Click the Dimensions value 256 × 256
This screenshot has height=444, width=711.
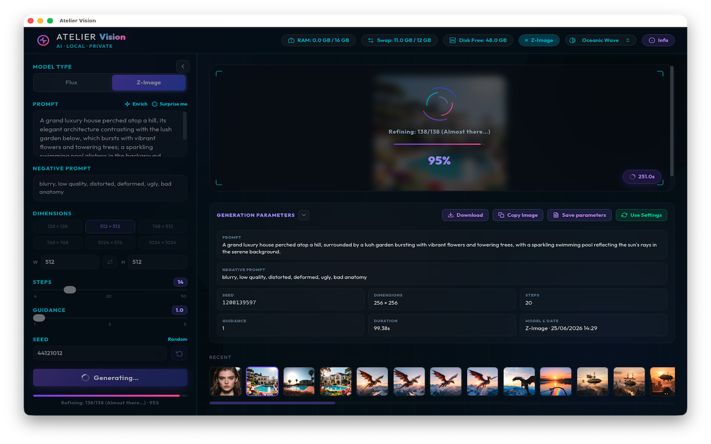386,302
